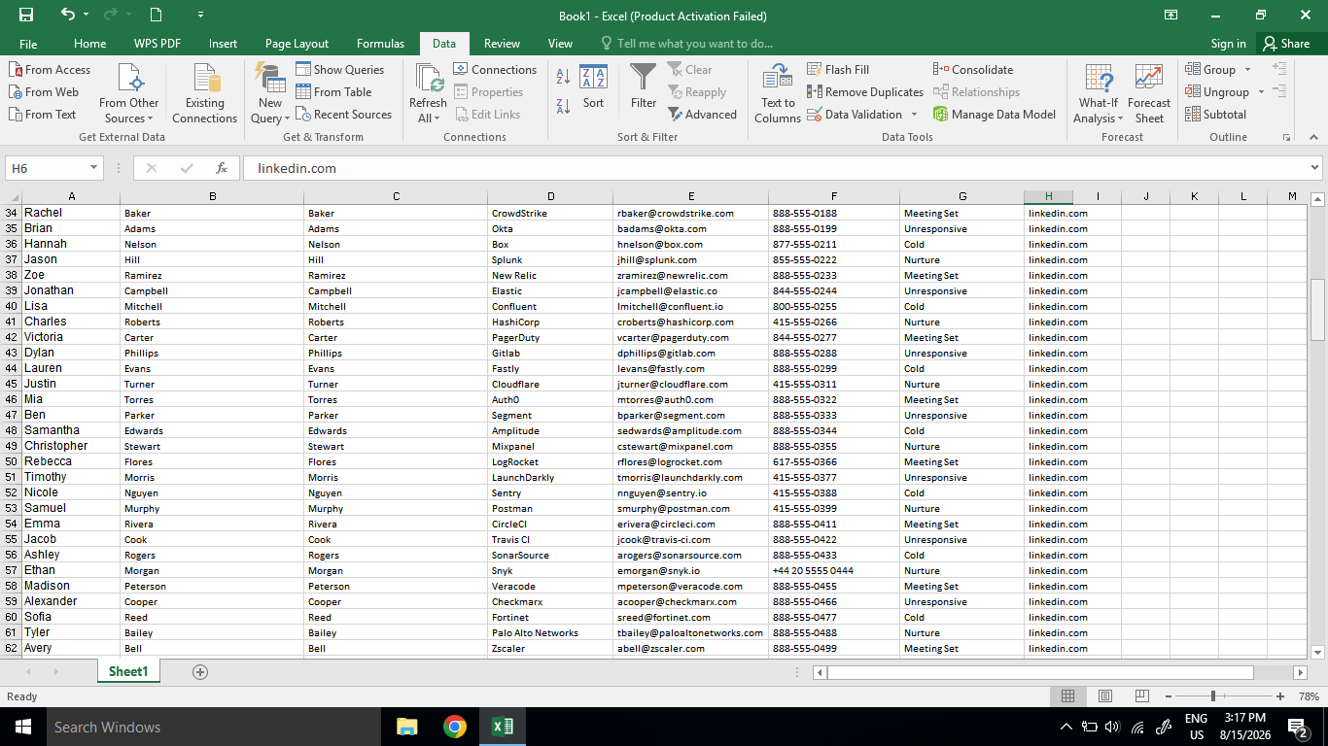
Task: Open Manage Data Model
Action: coord(995,115)
